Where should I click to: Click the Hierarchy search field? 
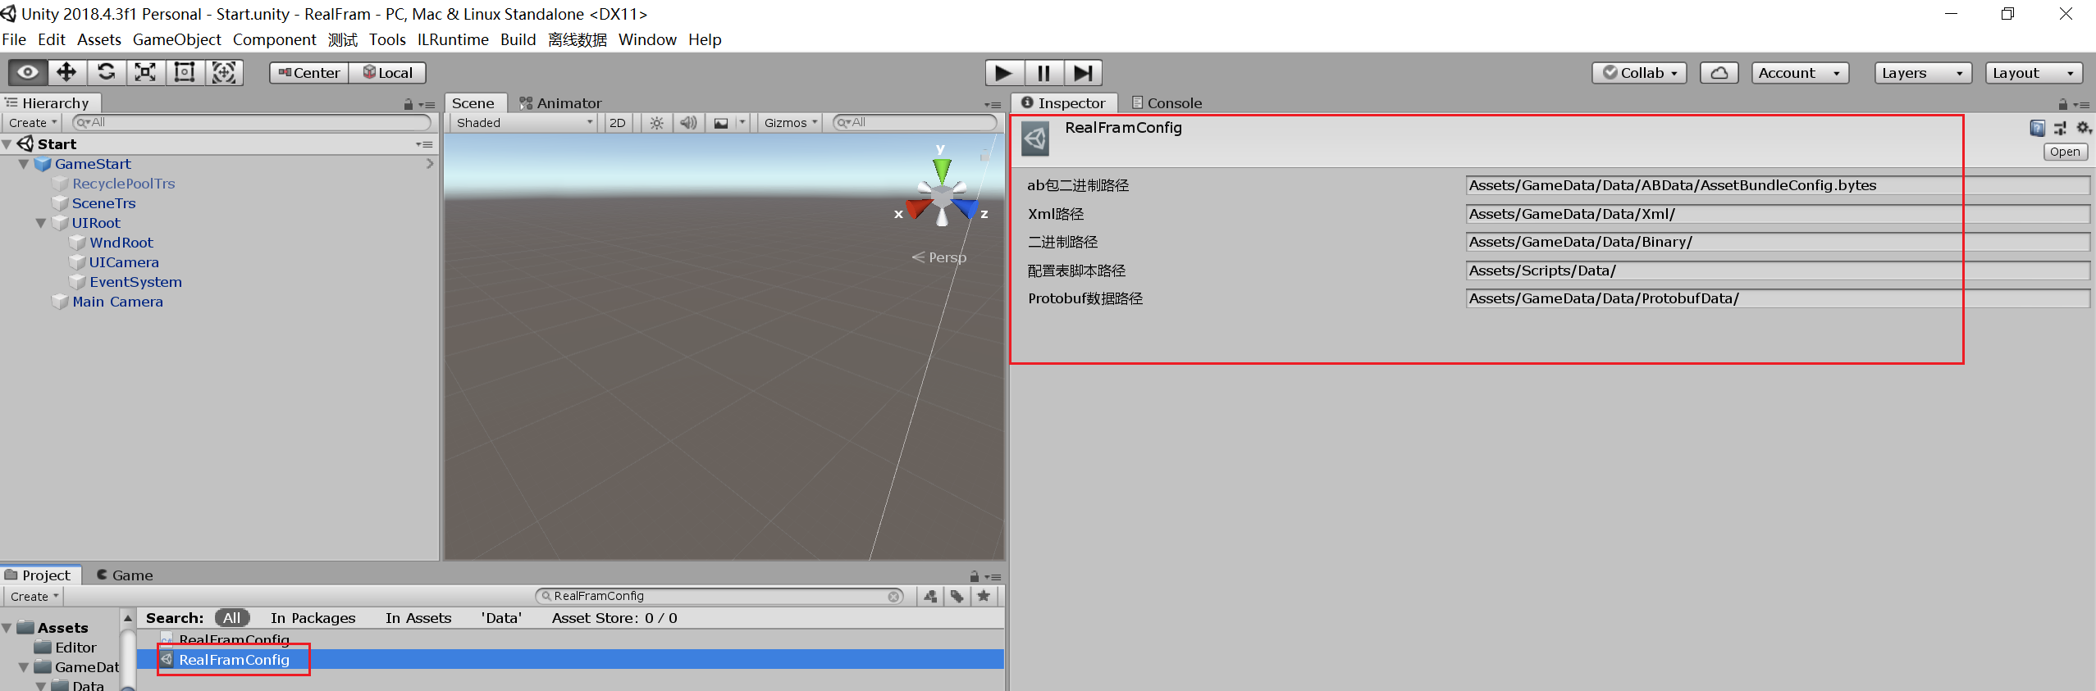click(252, 123)
